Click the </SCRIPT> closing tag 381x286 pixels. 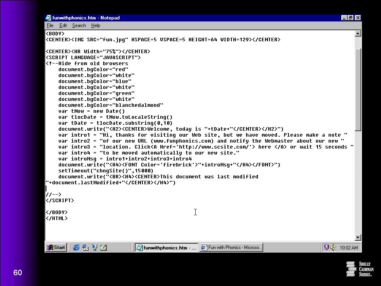60,200
